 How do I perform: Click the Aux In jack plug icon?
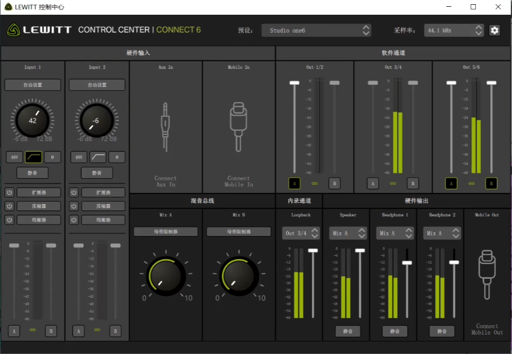166,126
